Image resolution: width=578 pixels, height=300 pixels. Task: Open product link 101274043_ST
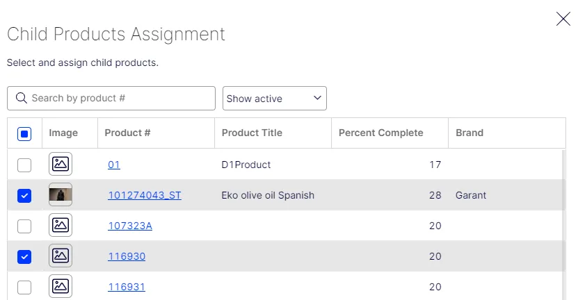(145, 195)
